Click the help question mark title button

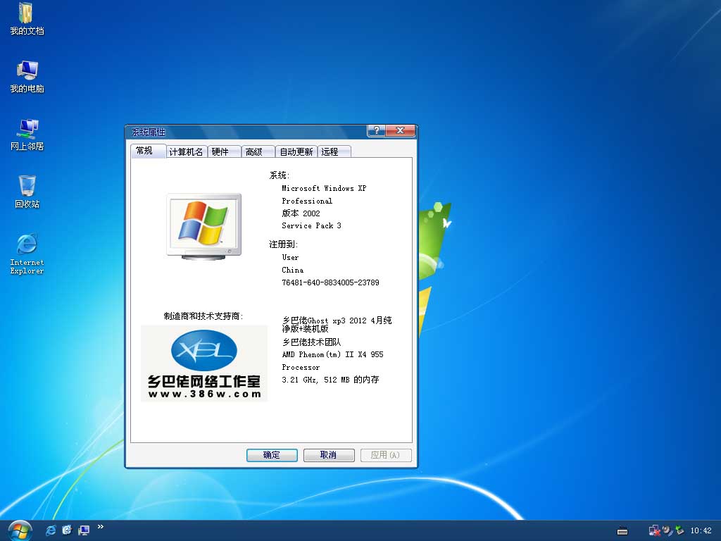tap(377, 131)
